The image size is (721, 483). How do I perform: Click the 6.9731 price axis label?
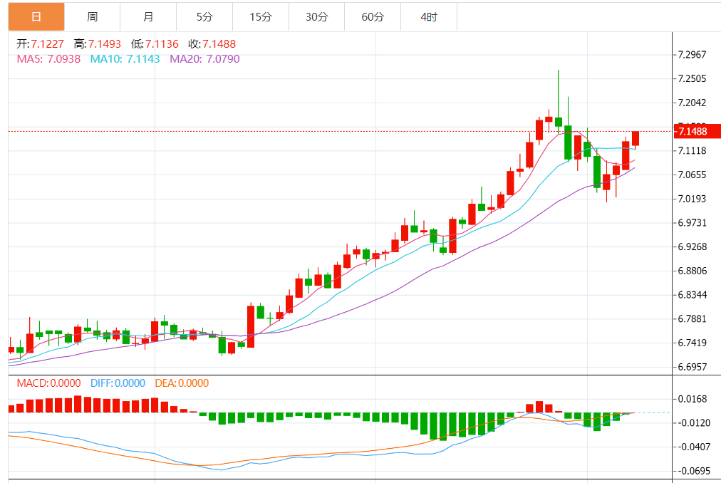coord(692,223)
